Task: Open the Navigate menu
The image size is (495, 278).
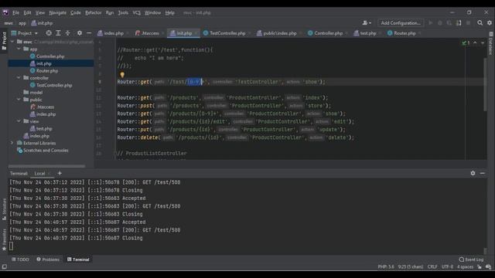Action: [x=57, y=13]
